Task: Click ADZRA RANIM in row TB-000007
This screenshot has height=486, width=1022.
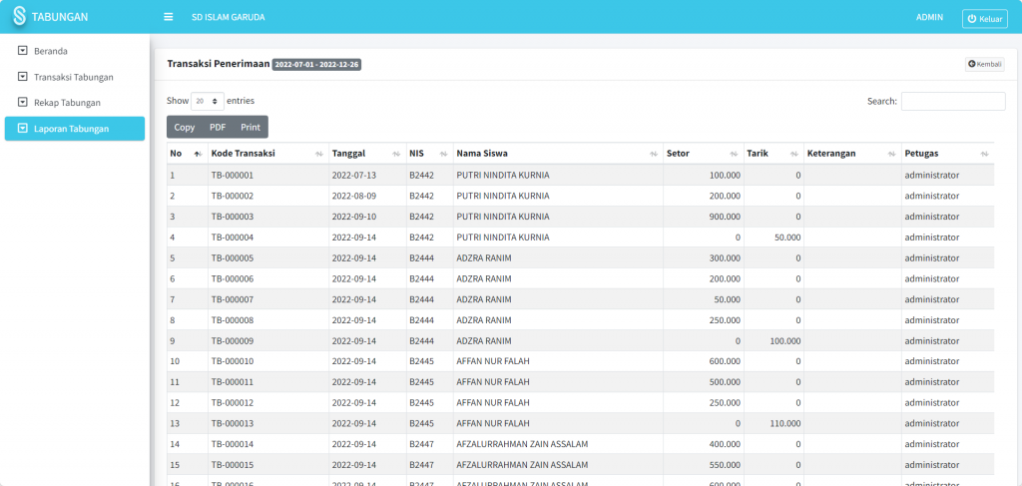Action: click(484, 299)
